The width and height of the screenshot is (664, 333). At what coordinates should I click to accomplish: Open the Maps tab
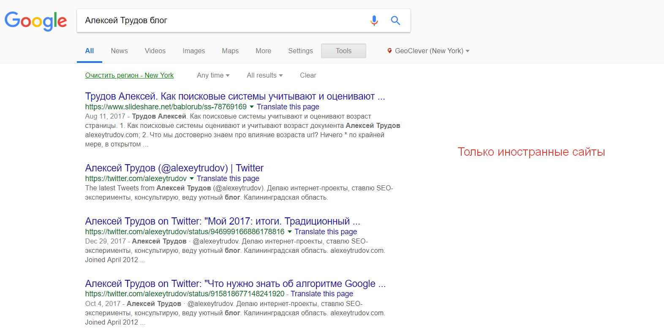(x=230, y=51)
